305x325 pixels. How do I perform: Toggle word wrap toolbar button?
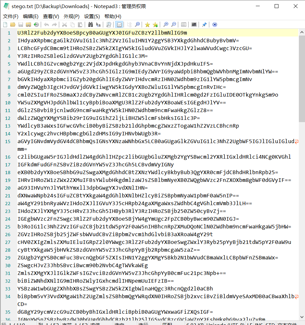click(x=119, y=24)
